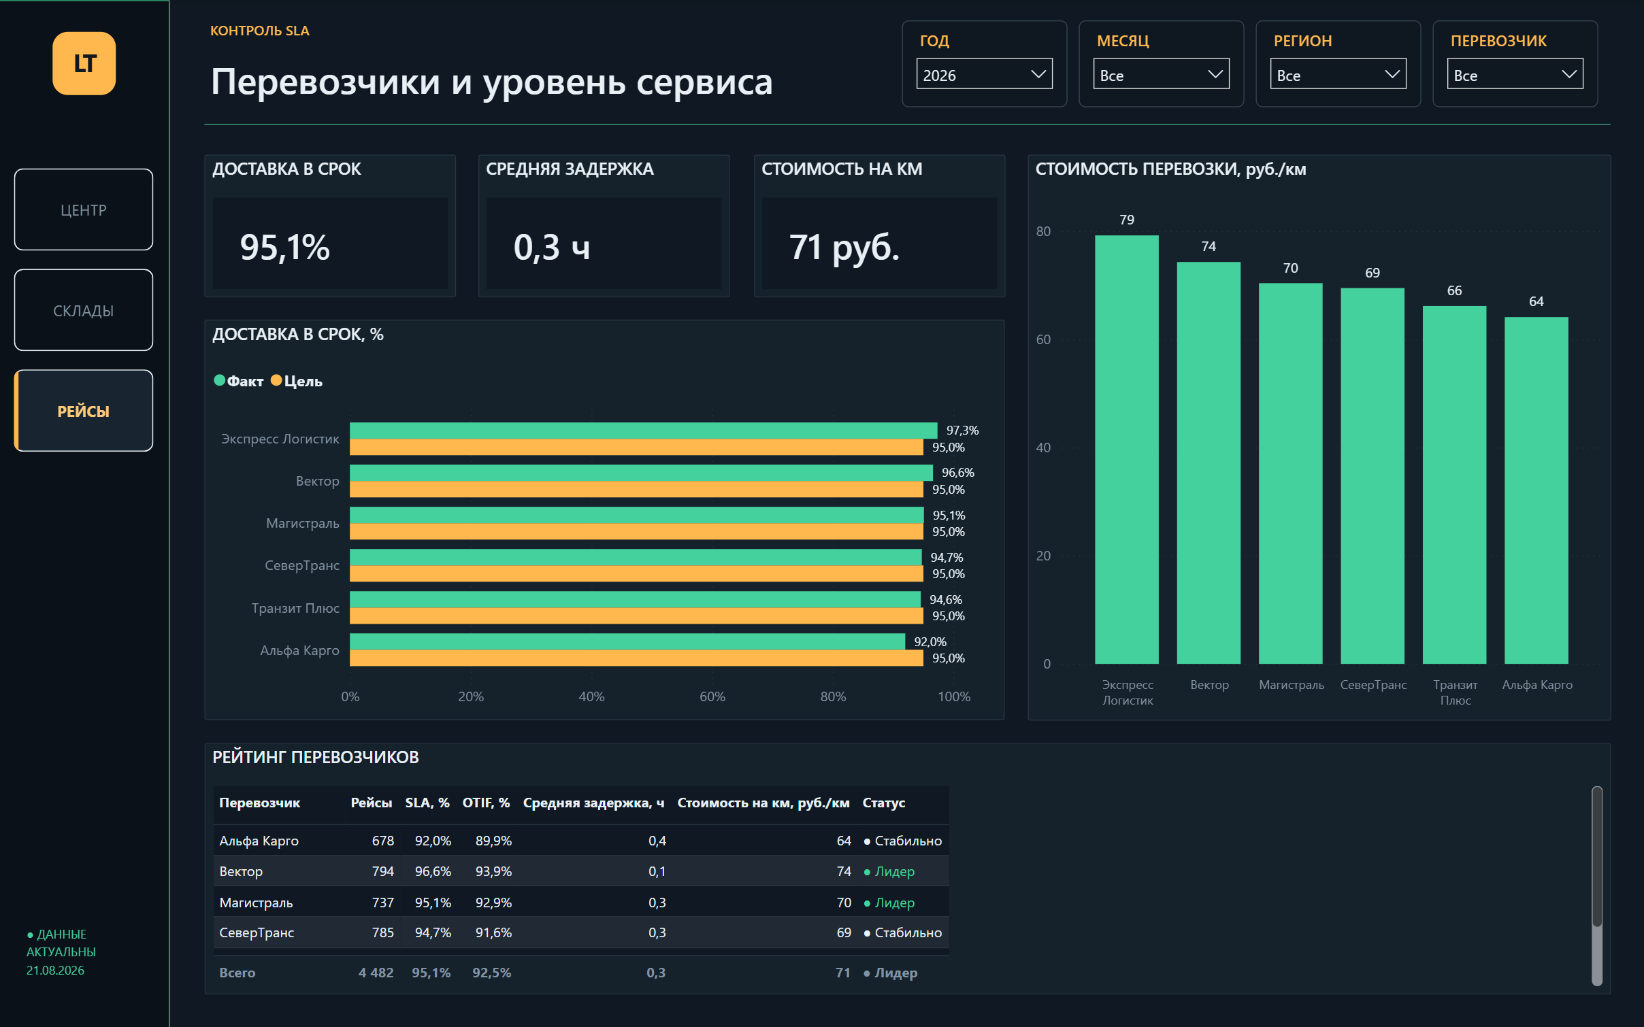Select the Рейсы navigation button
1644x1027 pixels.
coord(84,411)
